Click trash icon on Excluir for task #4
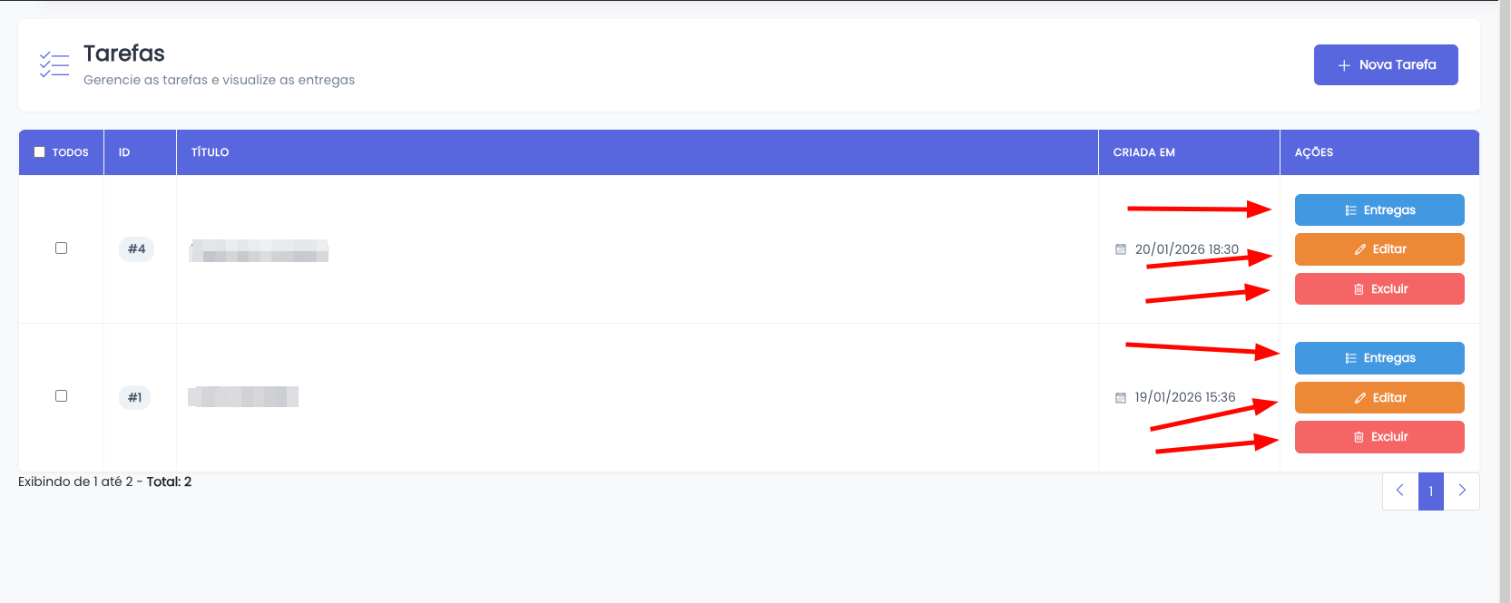 coord(1359,289)
